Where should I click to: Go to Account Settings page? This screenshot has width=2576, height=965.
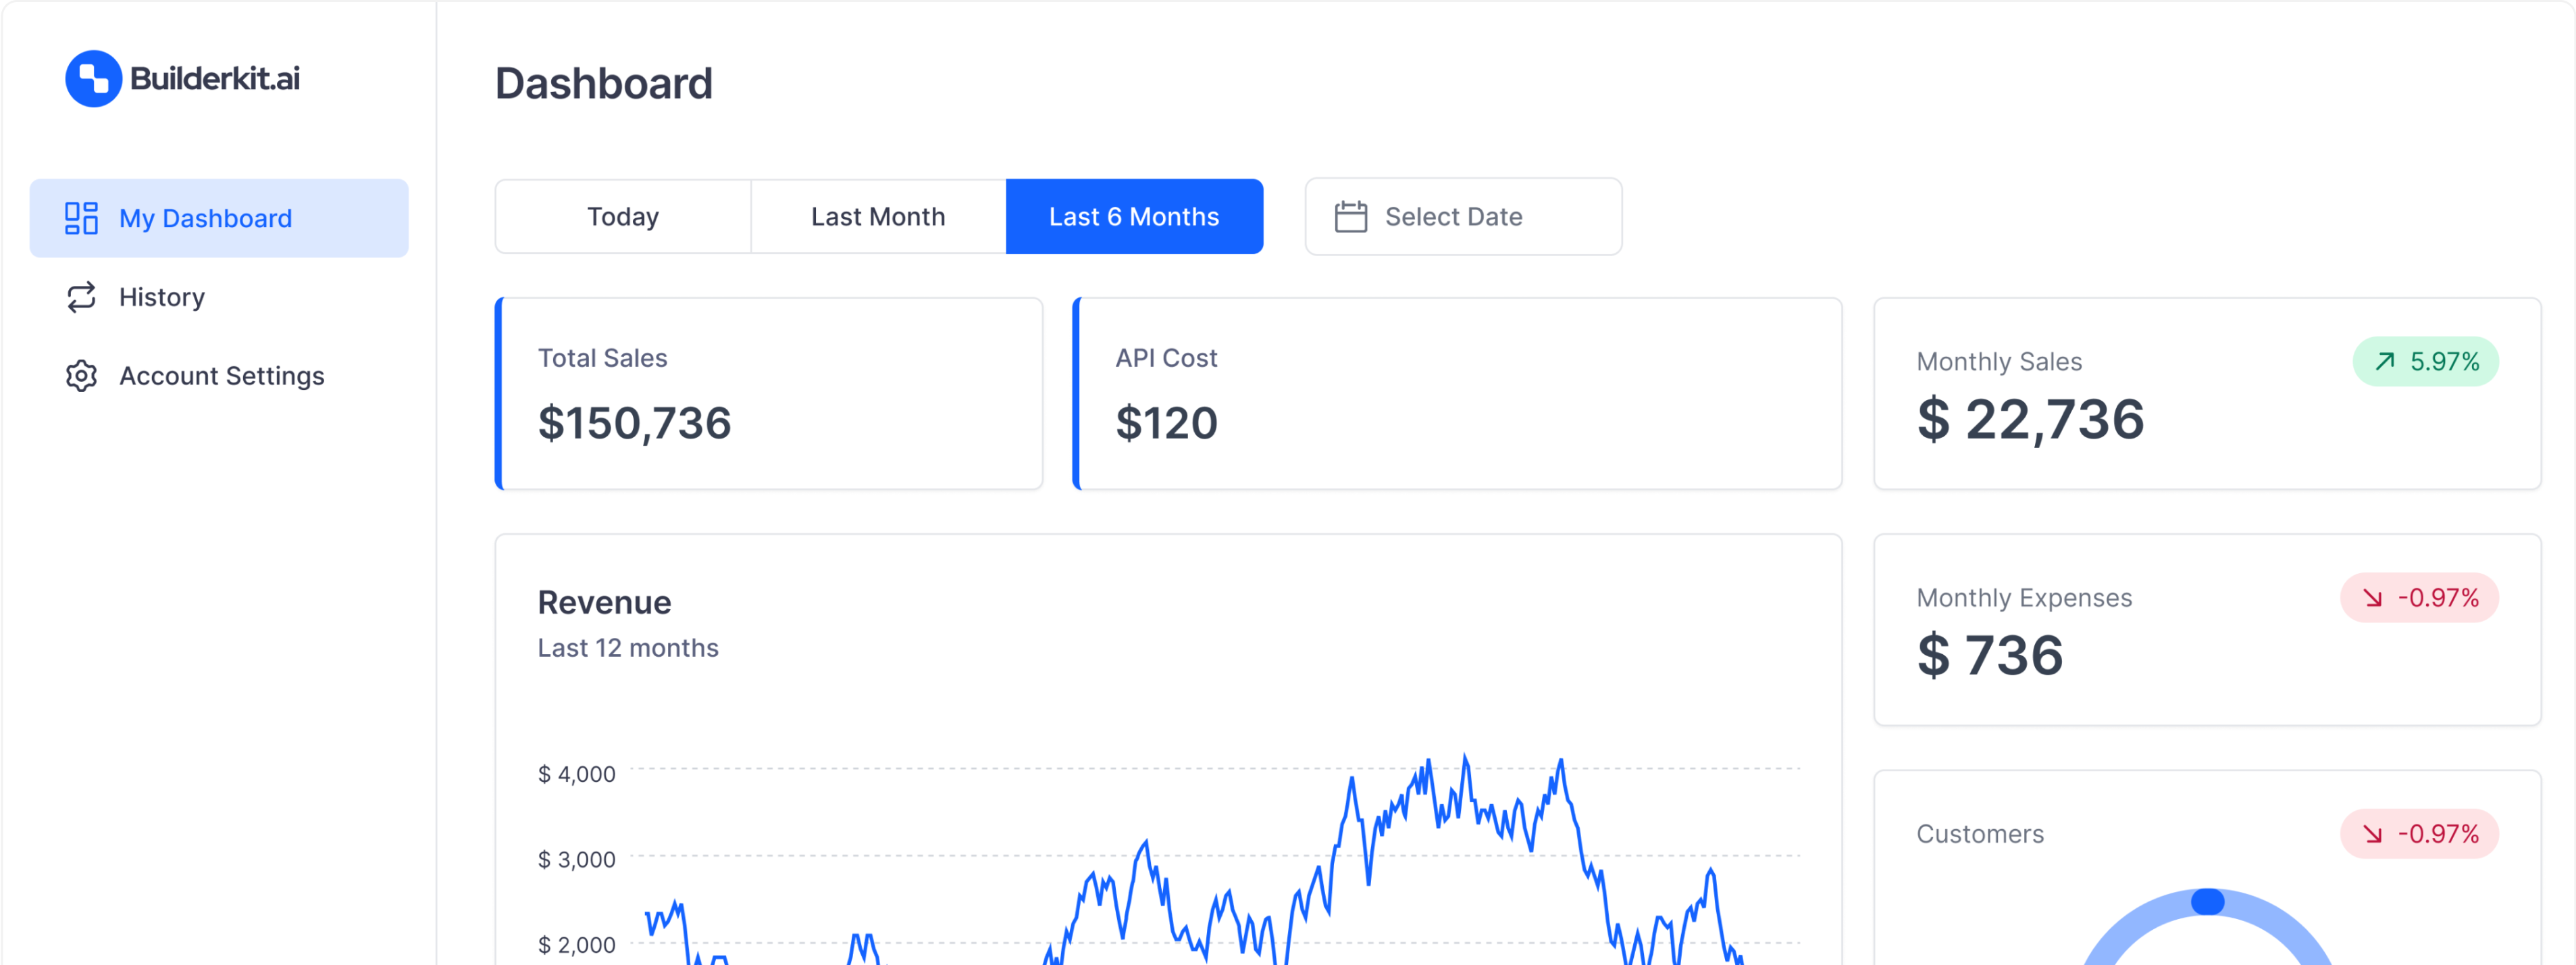click(x=221, y=375)
